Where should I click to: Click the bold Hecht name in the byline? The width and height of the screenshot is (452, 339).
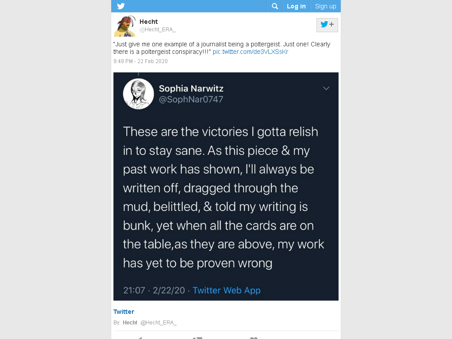point(130,323)
